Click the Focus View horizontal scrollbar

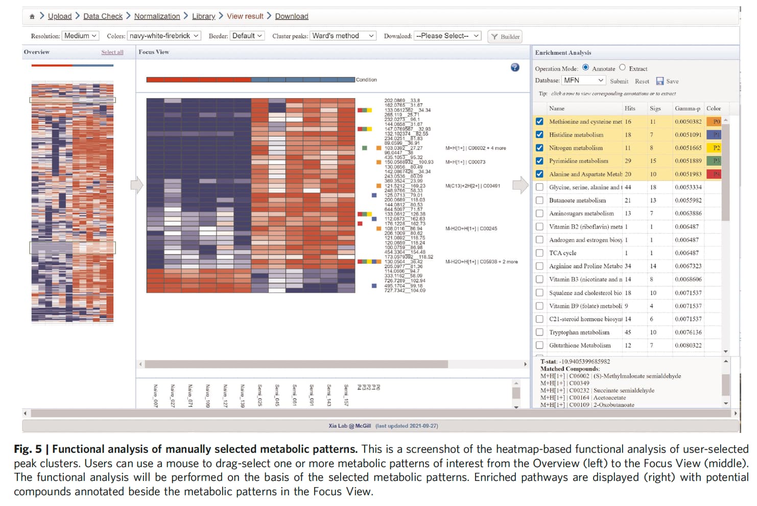(x=296, y=364)
